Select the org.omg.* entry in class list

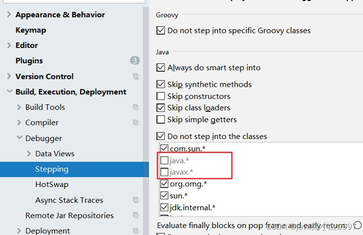(188, 184)
